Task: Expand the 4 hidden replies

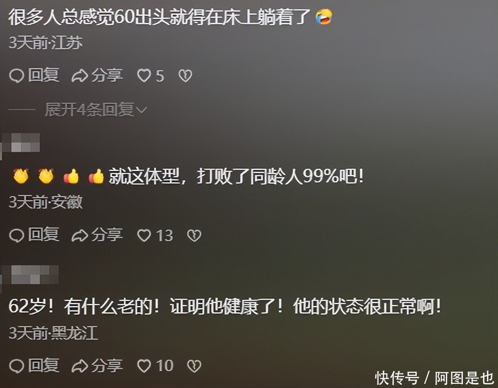Action: pyautogui.click(x=95, y=110)
